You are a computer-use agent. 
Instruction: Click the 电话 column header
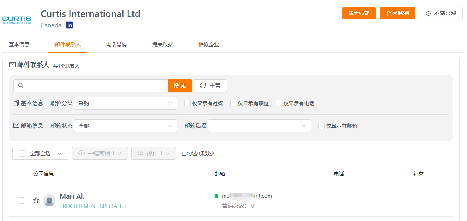(339, 174)
